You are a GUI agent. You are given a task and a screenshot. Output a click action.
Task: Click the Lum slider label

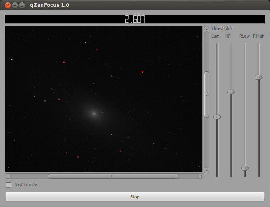[215, 36]
